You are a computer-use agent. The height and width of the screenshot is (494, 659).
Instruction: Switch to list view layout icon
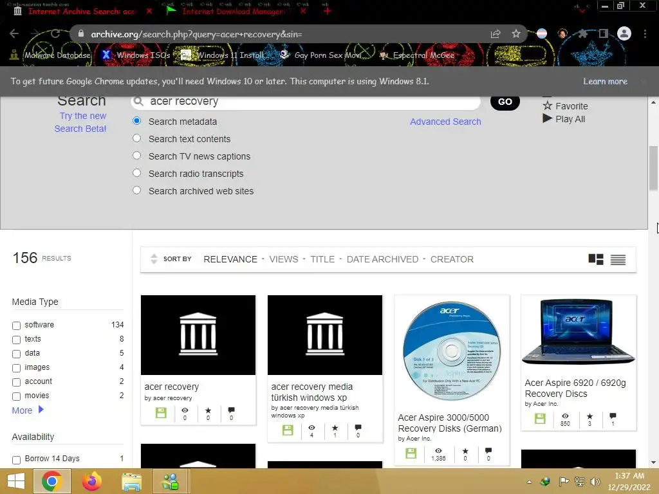click(x=618, y=260)
